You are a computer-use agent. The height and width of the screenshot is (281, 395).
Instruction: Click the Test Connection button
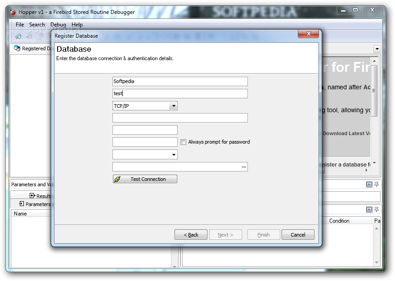[145, 179]
